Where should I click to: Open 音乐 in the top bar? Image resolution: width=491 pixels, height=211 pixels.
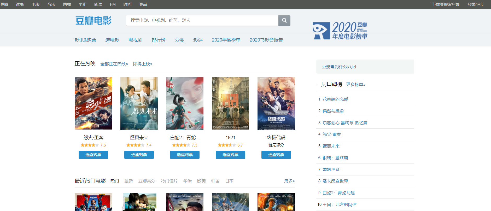tap(51, 4)
